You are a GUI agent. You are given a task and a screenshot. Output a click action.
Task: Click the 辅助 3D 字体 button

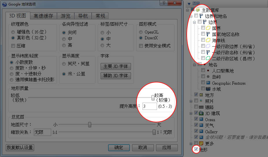116,75
